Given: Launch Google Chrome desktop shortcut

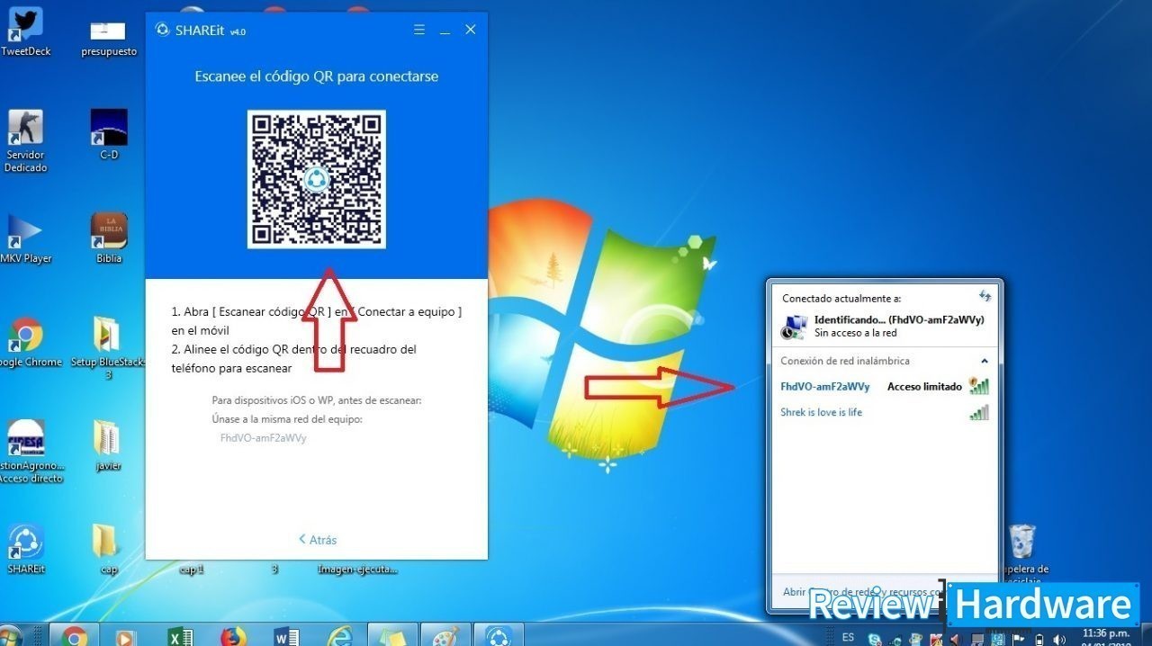Looking at the screenshot, I should [26, 342].
